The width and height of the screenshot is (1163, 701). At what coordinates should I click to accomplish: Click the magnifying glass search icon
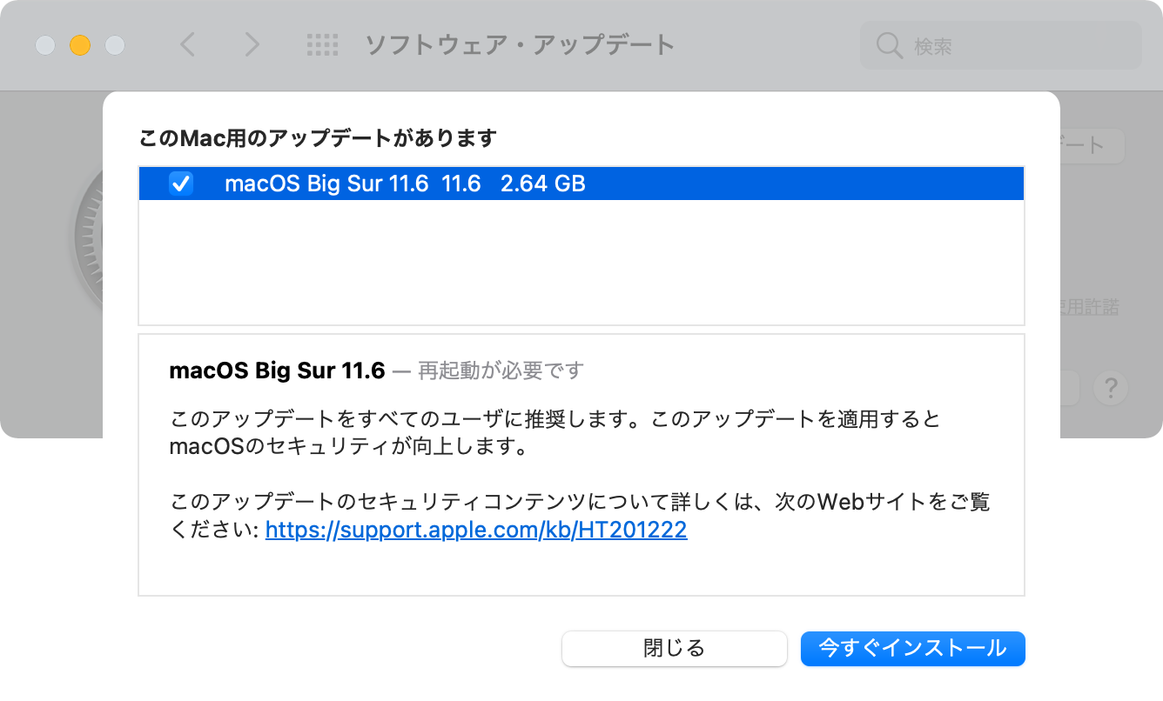[889, 46]
